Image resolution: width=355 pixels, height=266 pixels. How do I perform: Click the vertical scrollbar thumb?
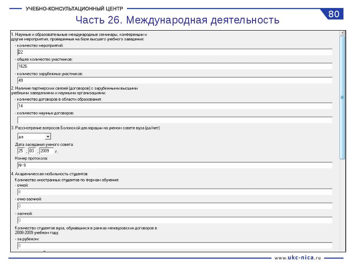coord(342,98)
